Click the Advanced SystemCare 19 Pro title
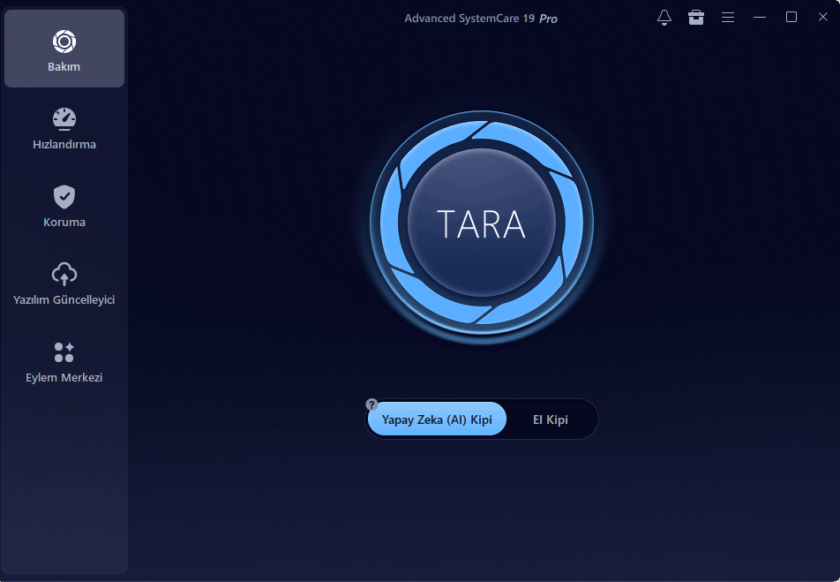The width and height of the screenshot is (840, 582). click(481, 19)
